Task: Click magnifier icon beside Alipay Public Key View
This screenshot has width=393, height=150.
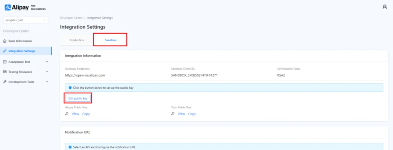Action: click(67, 114)
